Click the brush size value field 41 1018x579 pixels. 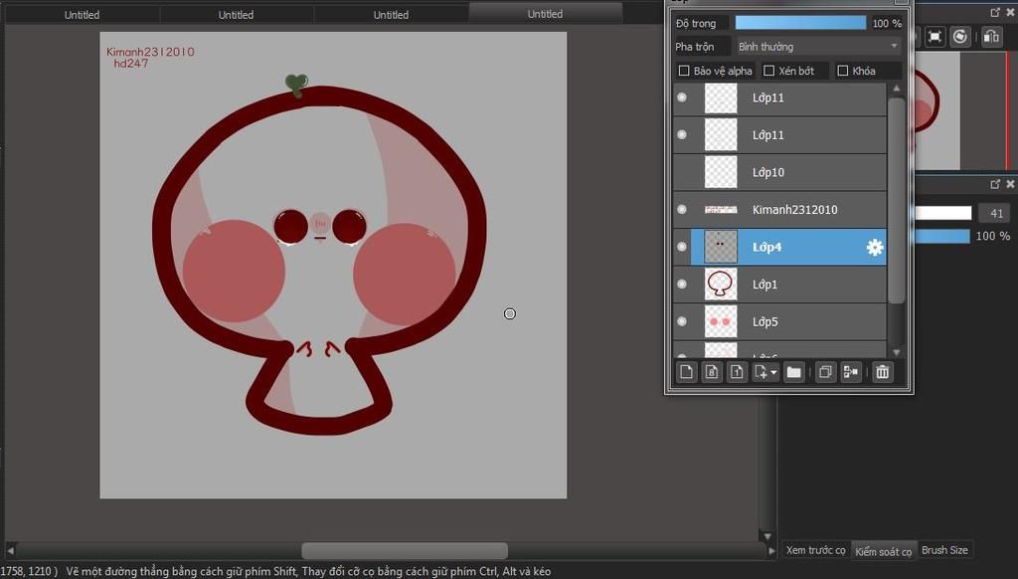point(996,213)
